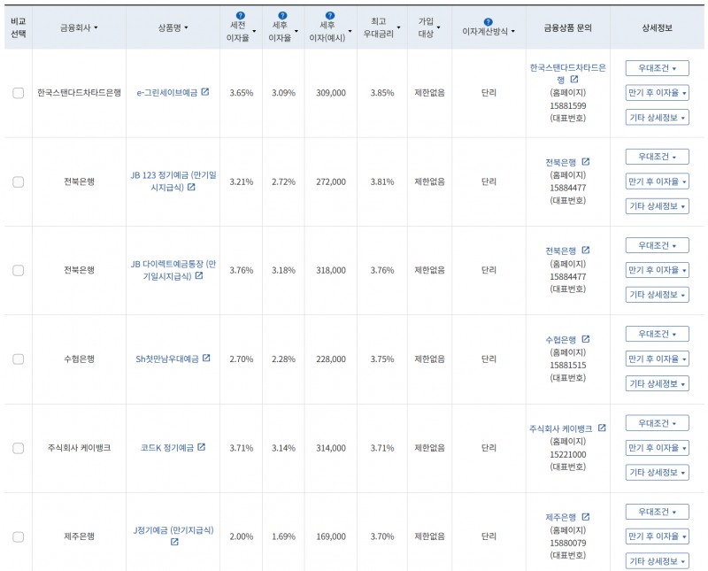
Task: Expand 우대조건 for J정기예금 row
Action: [657, 512]
